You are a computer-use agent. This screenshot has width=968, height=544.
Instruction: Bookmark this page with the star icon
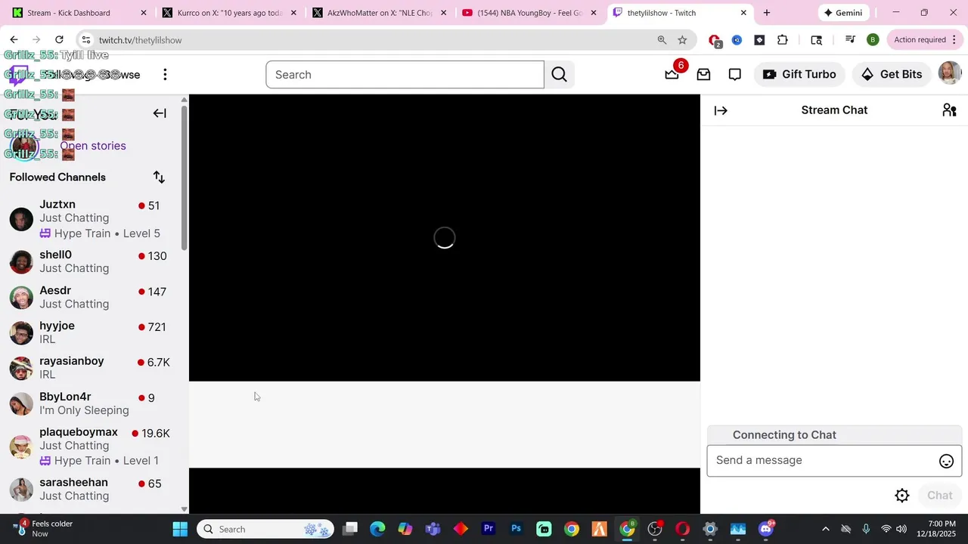click(x=682, y=40)
